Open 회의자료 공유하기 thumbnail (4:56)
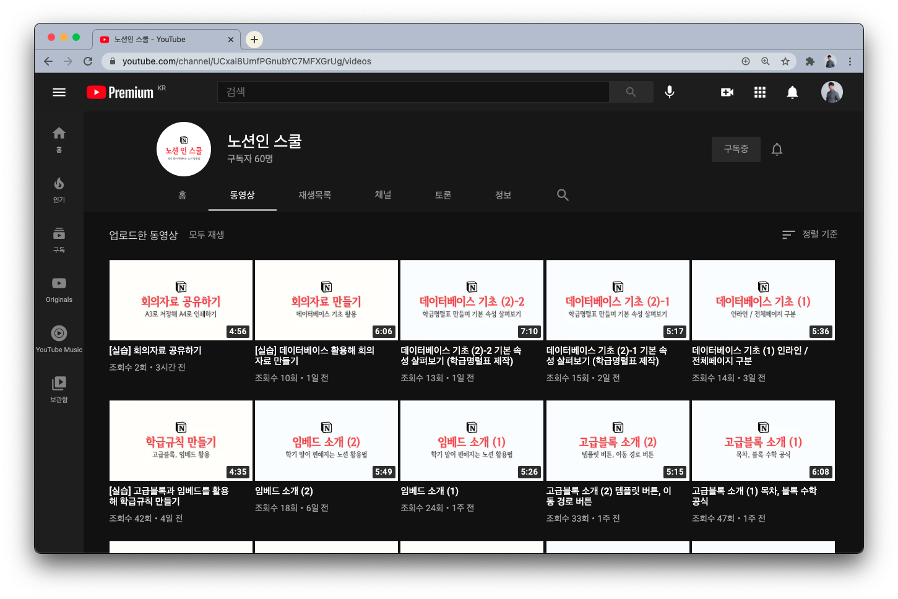The image size is (898, 599). [x=181, y=300]
